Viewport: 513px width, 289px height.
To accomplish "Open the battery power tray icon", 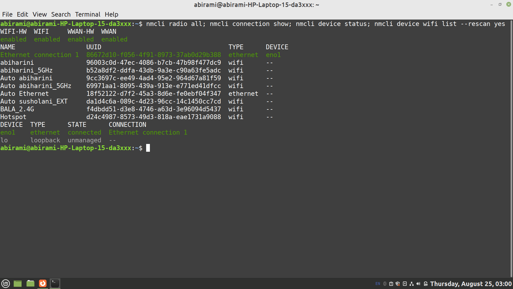I will click(x=426, y=284).
